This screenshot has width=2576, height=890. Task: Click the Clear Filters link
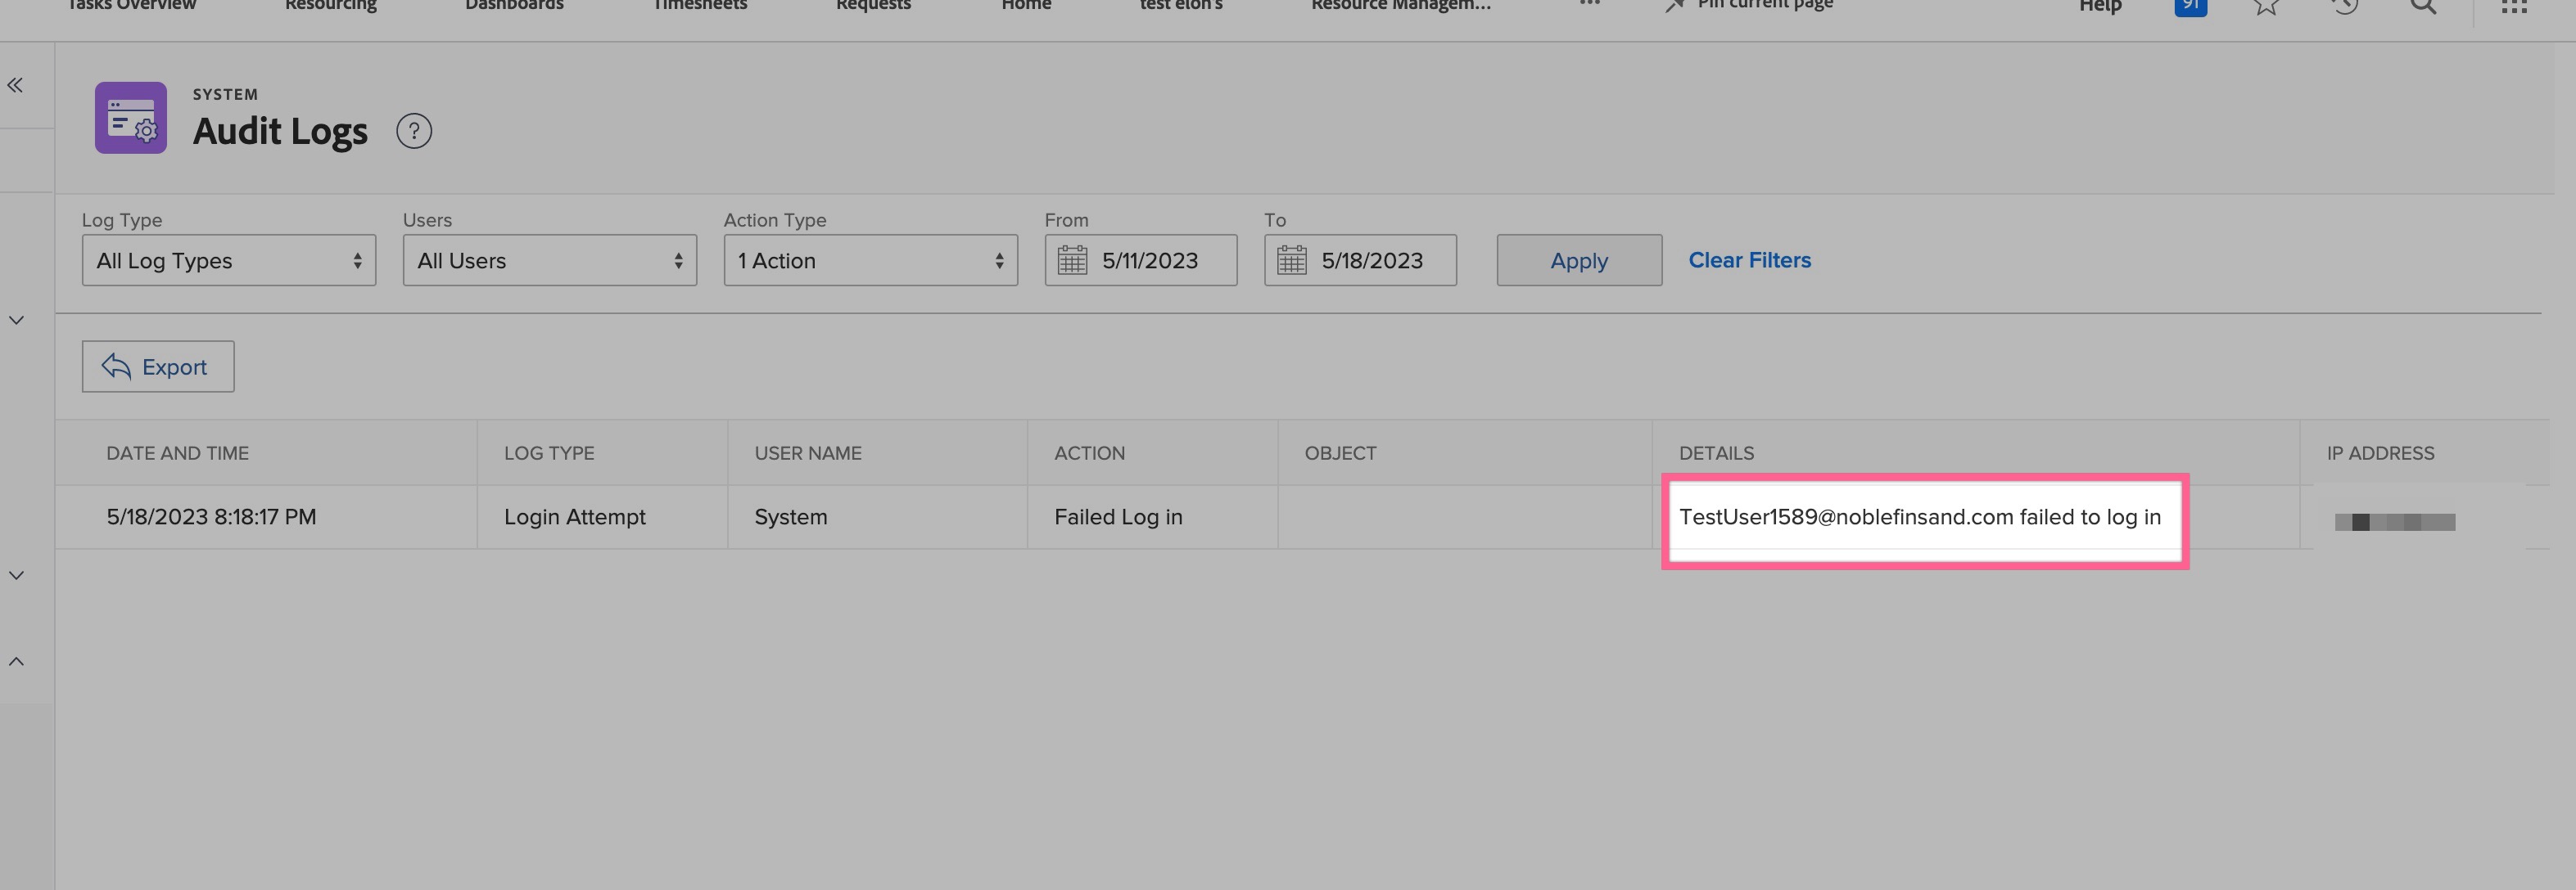click(x=1749, y=259)
